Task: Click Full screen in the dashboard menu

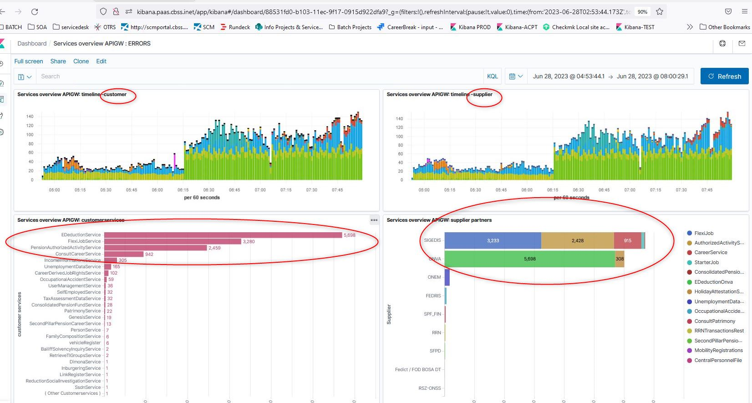Action: [29, 61]
